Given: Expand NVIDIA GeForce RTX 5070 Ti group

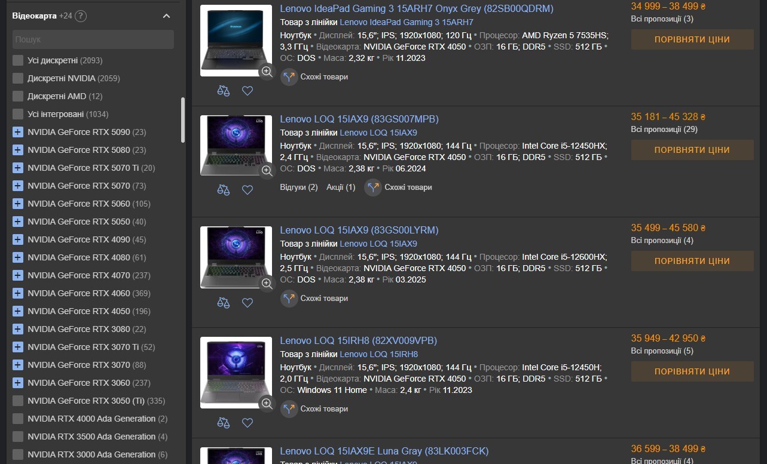Looking at the screenshot, I should [18, 168].
